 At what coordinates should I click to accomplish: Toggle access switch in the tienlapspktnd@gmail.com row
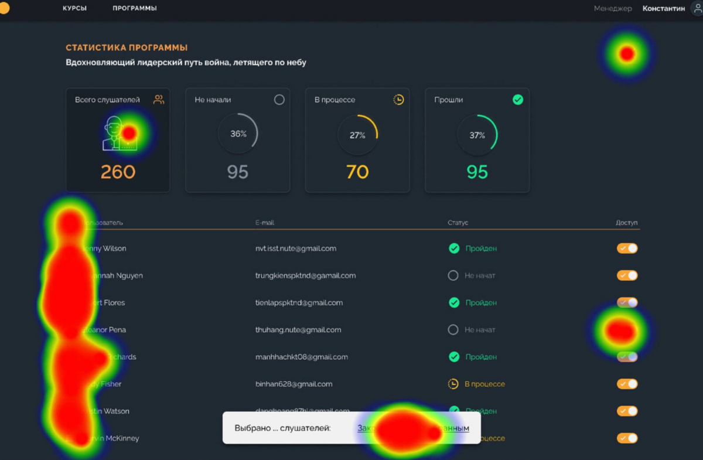[x=627, y=302]
